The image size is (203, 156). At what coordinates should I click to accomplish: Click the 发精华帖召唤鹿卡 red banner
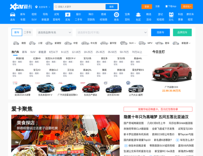pyautogui.click(x=158, y=109)
